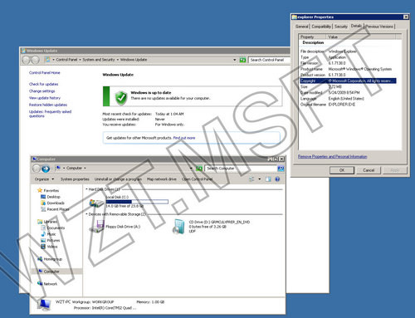
Task: Open address history dropdown in Windows Update
Action: click(235, 60)
